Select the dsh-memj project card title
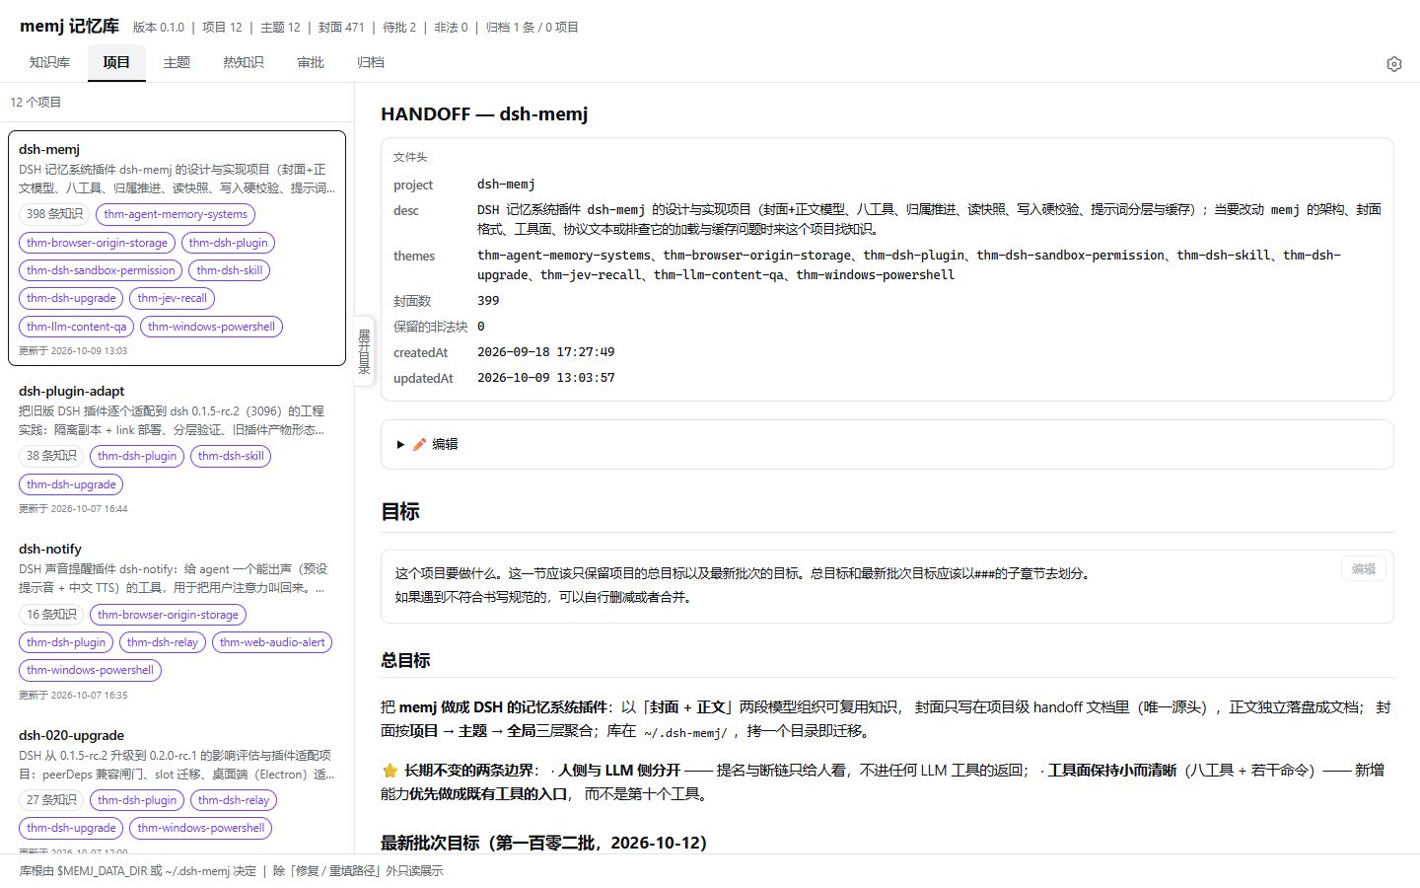Screen dimensions: 1420x888 click(49, 149)
